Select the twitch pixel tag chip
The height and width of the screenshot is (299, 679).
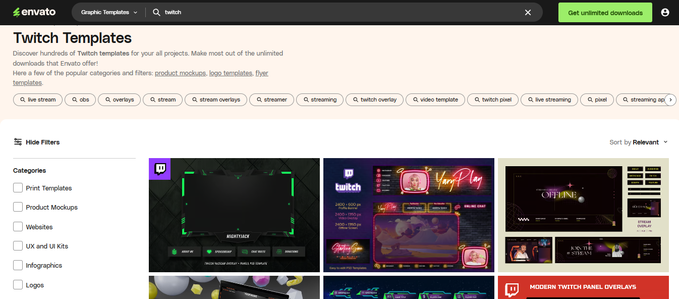pyautogui.click(x=493, y=99)
